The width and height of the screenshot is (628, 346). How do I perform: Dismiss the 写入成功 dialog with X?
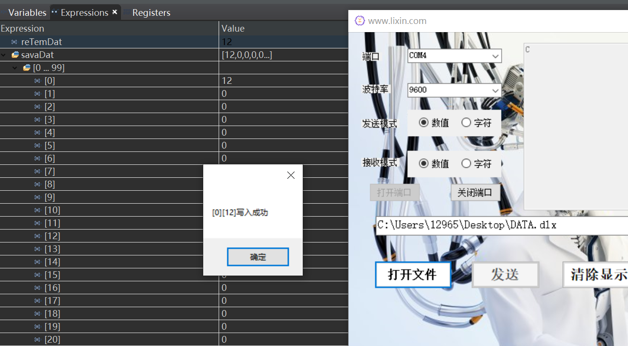coord(290,175)
